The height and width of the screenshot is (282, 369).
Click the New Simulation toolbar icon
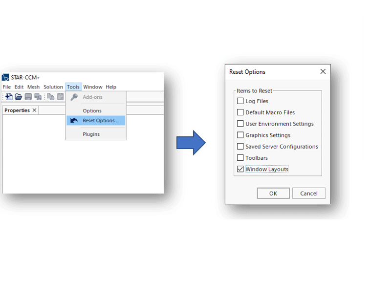click(x=9, y=97)
